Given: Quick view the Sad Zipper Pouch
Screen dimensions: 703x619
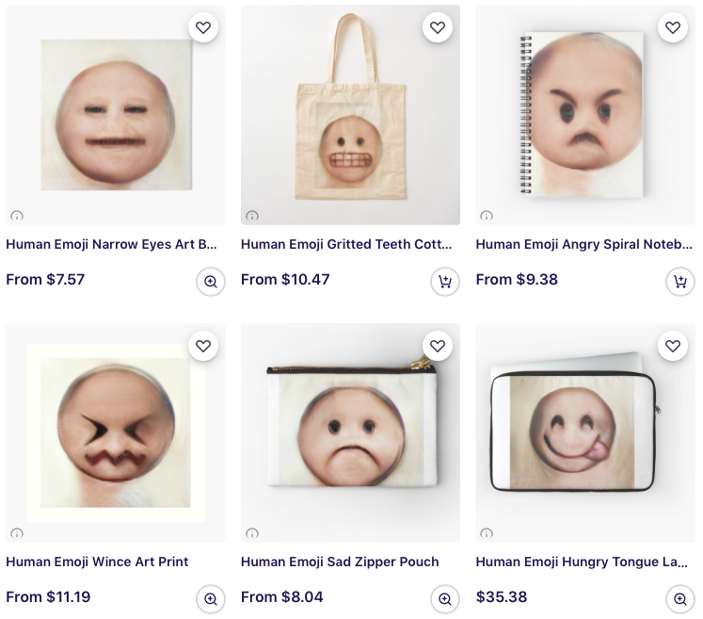Looking at the screenshot, I should [x=445, y=598].
